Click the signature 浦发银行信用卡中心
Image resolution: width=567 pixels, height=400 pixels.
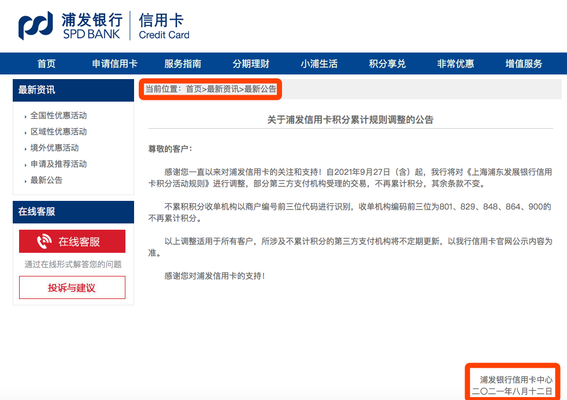516,380
